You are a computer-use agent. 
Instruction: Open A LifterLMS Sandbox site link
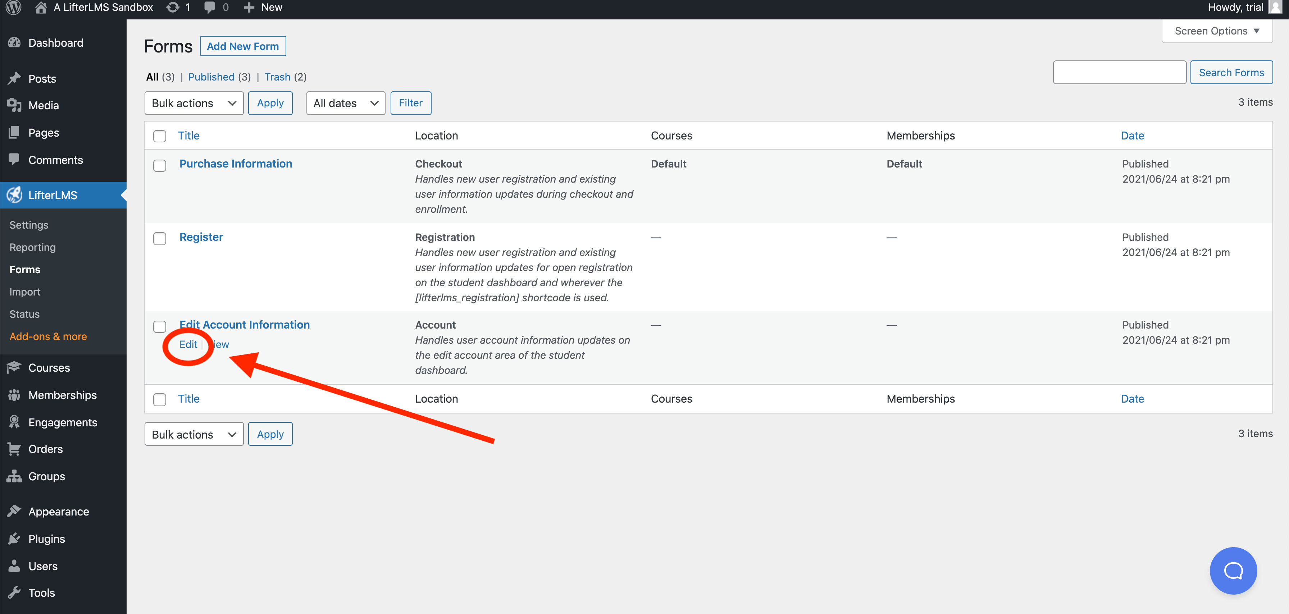103,7
